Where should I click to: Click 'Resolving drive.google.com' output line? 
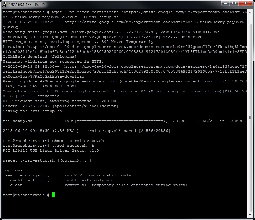coord(111,32)
